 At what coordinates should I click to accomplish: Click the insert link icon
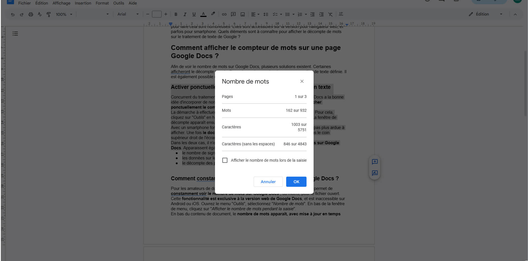224,14
